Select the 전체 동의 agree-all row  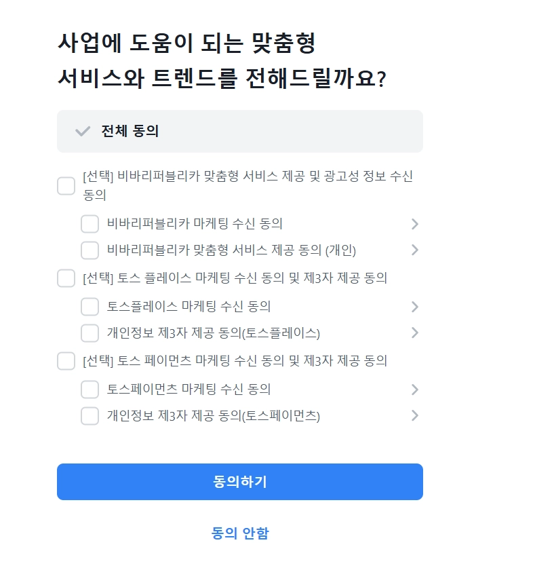click(239, 131)
